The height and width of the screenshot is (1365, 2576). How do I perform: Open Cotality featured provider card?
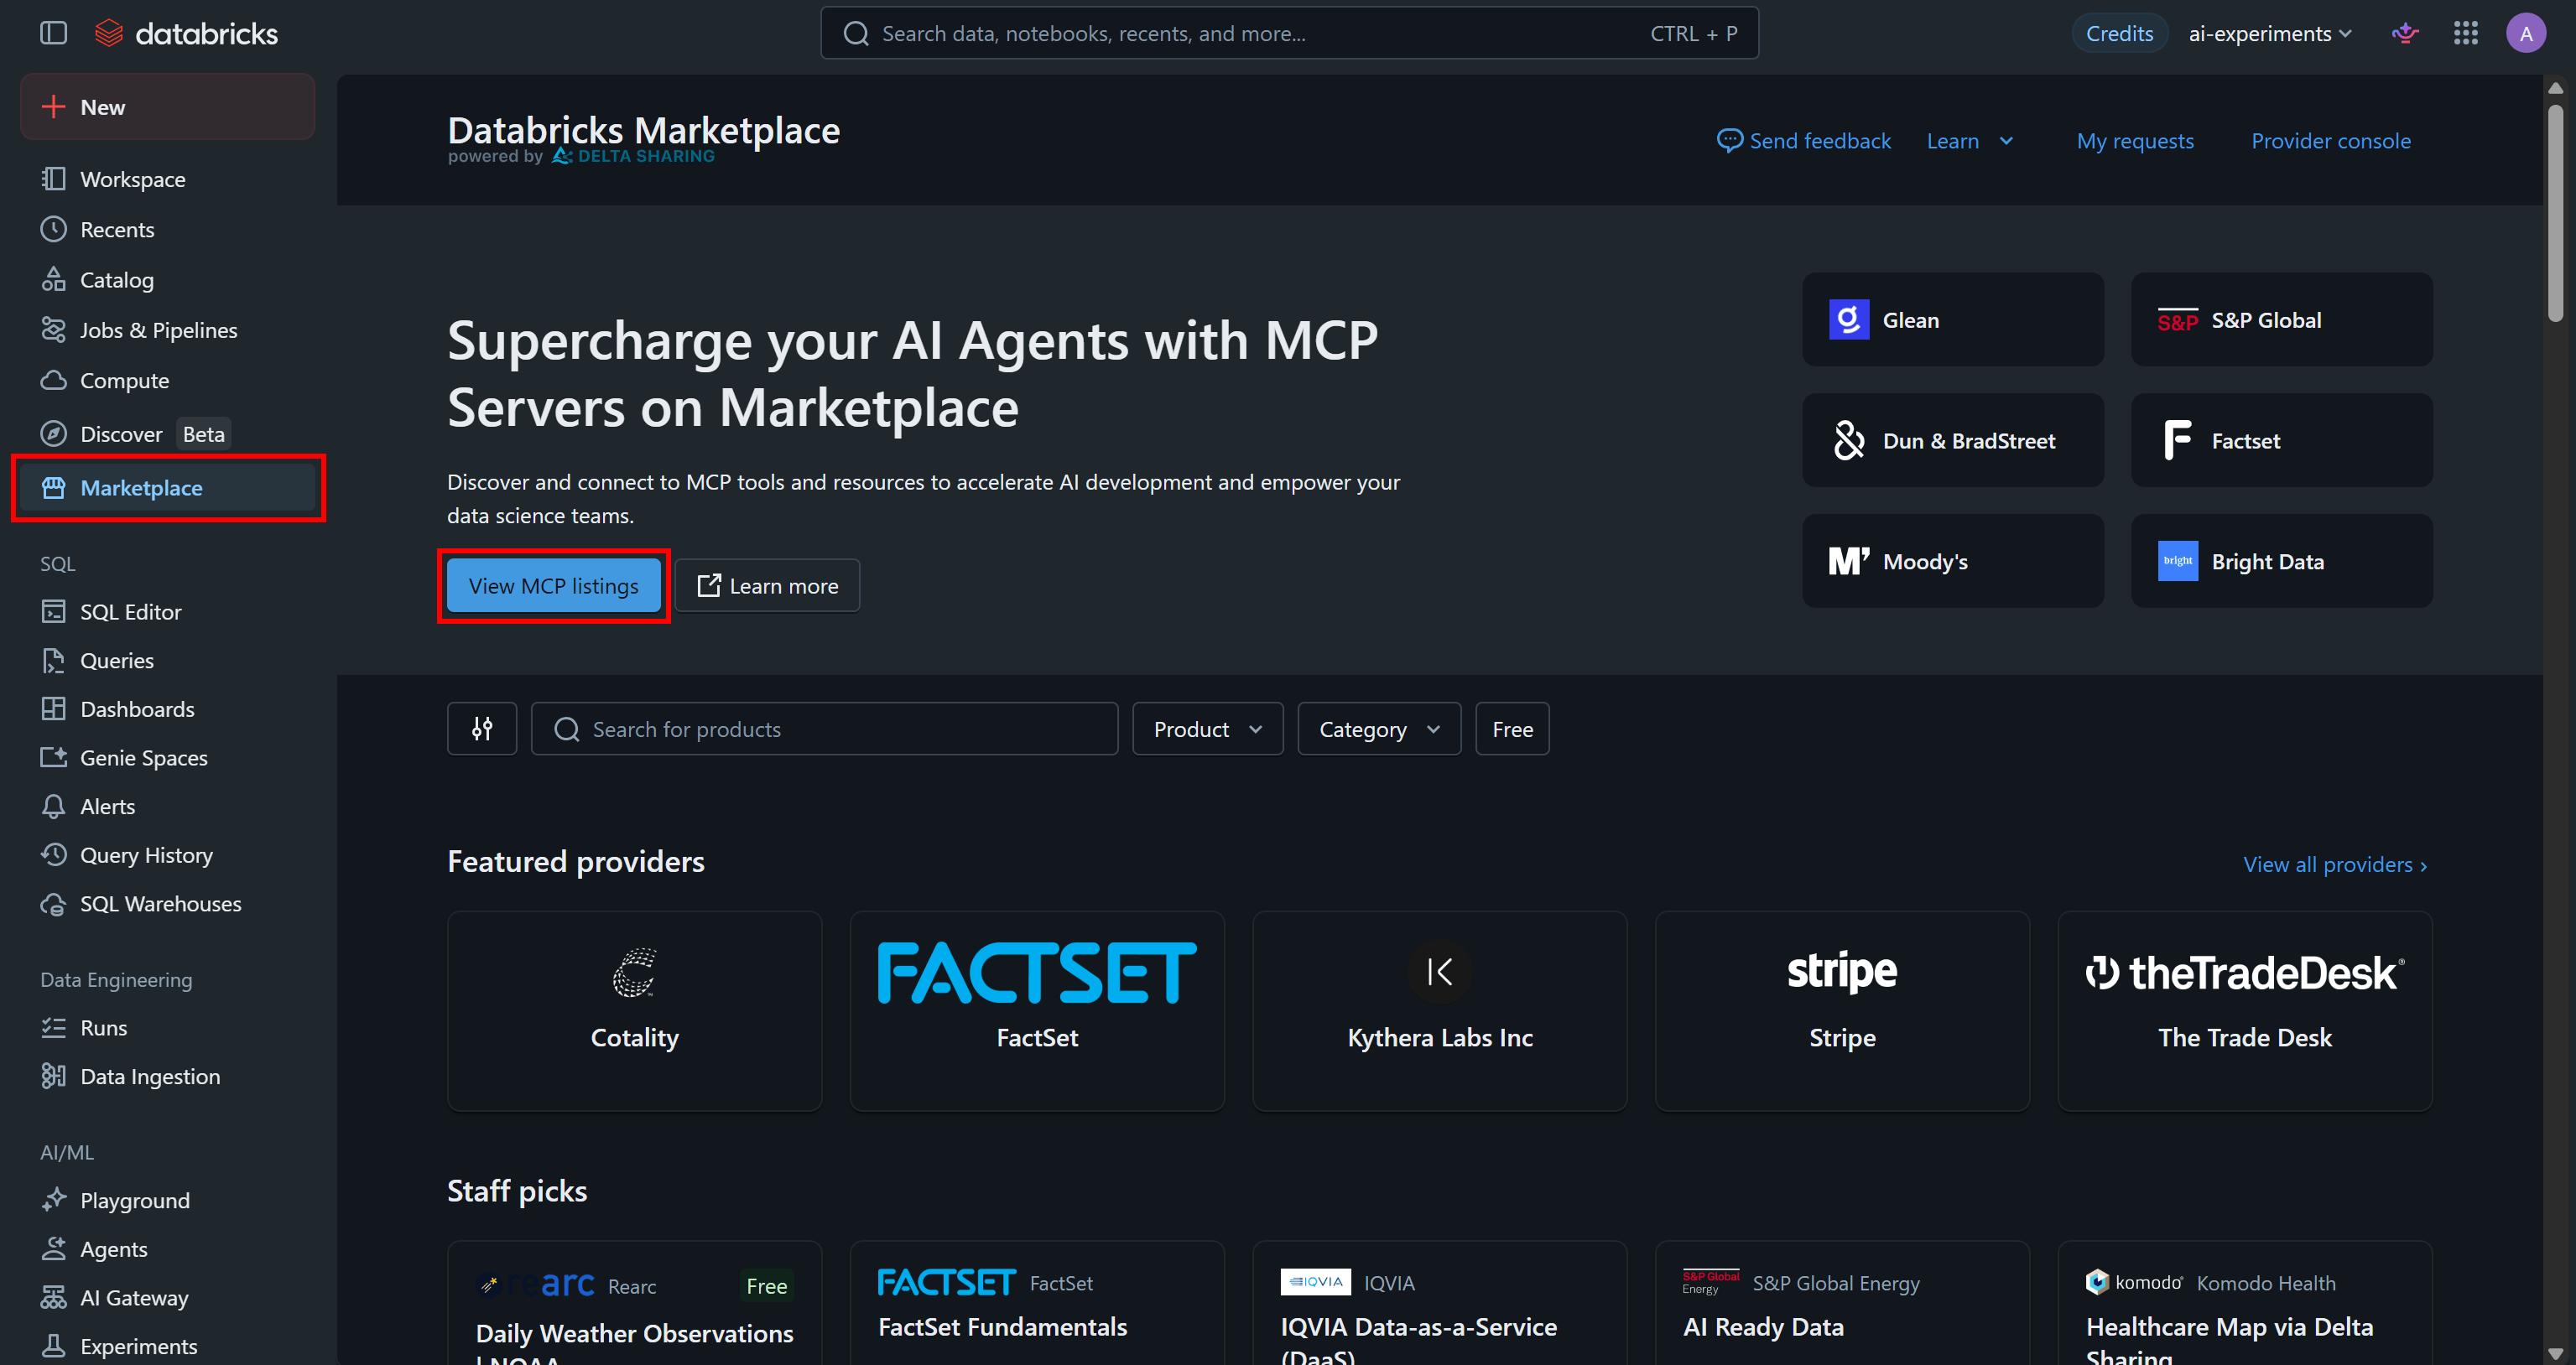pyautogui.click(x=634, y=1011)
